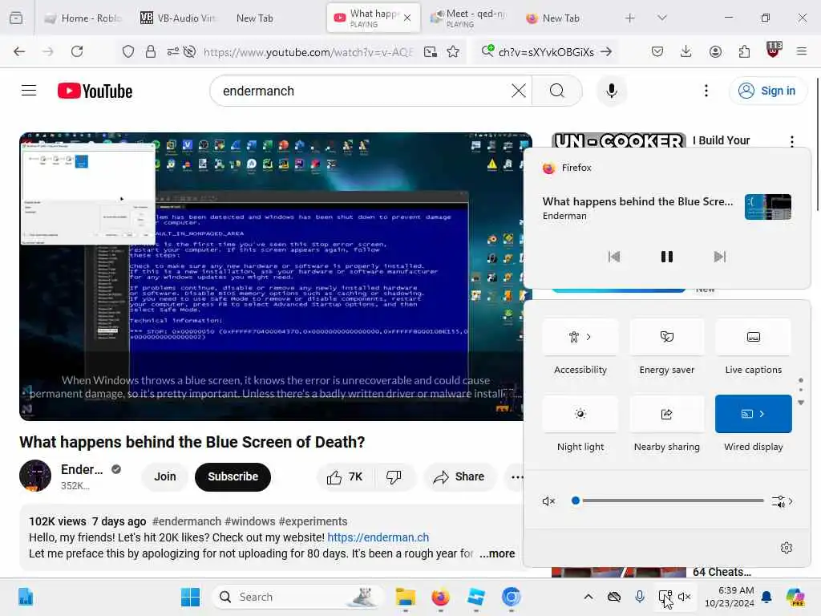Viewport: 821px width, 616px height.
Task: Toggle Nearby sharing quick setting
Action: click(666, 414)
